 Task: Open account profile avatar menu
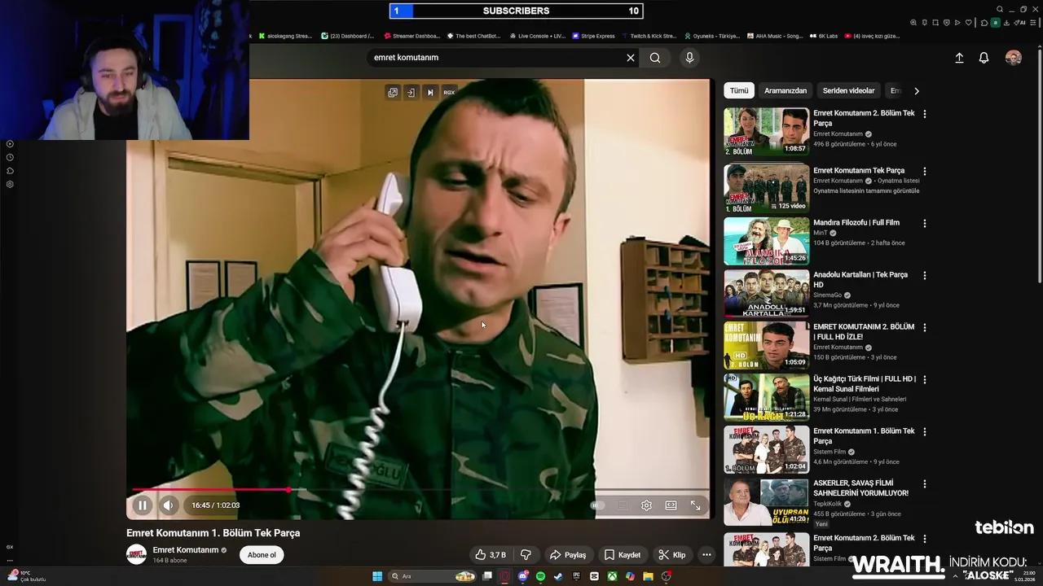[x=1014, y=58]
